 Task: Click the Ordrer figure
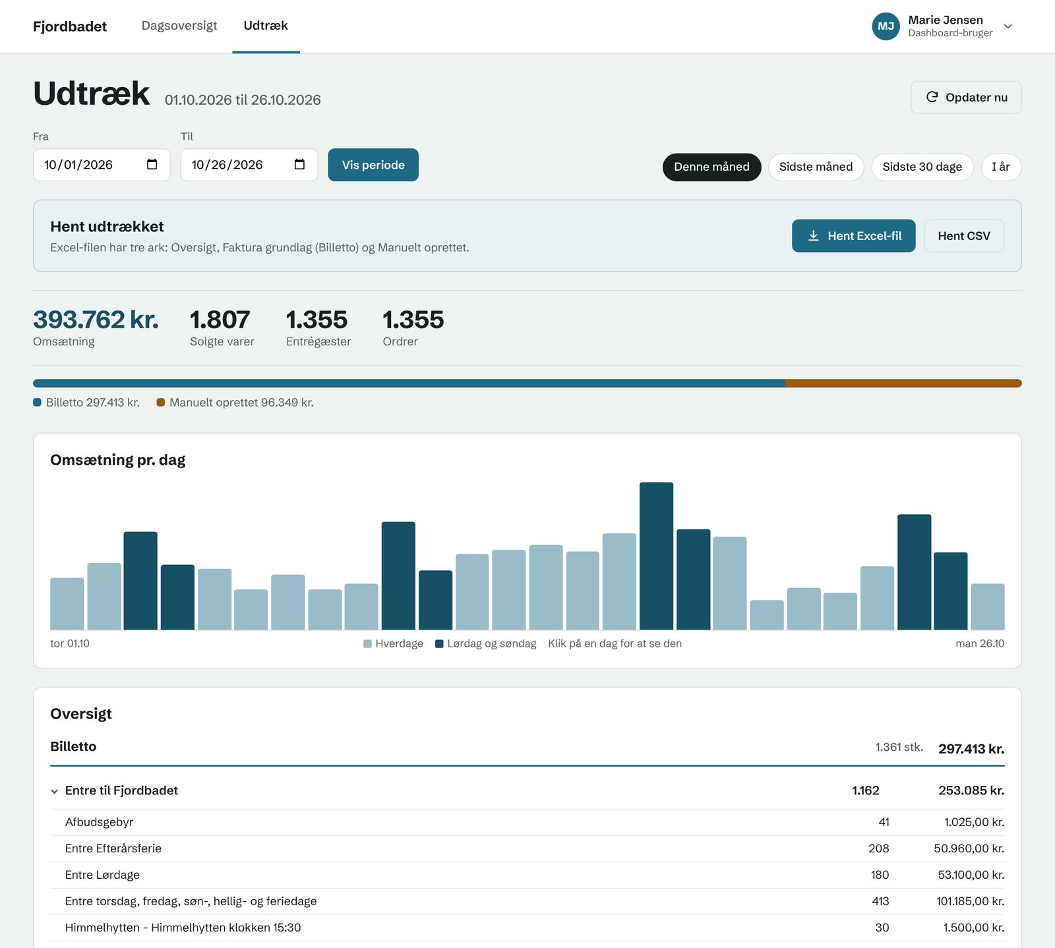pos(413,320)
